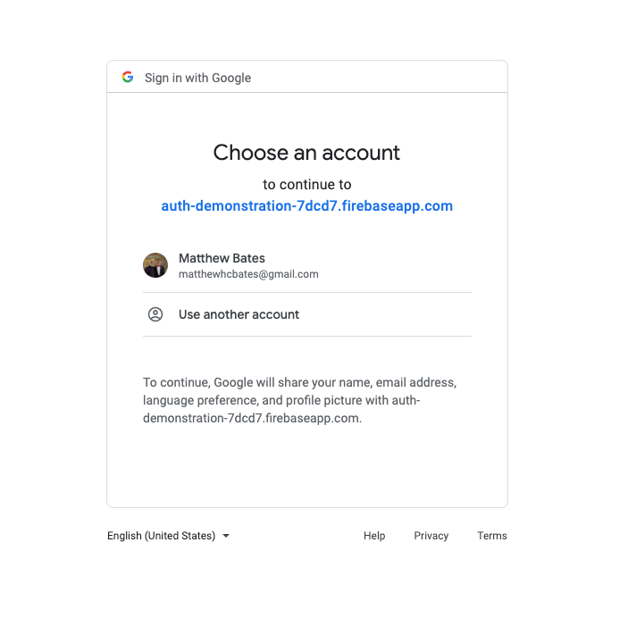Choose Use another account option
The width and height of the screenshot is (628, 626).
(307, 314)
